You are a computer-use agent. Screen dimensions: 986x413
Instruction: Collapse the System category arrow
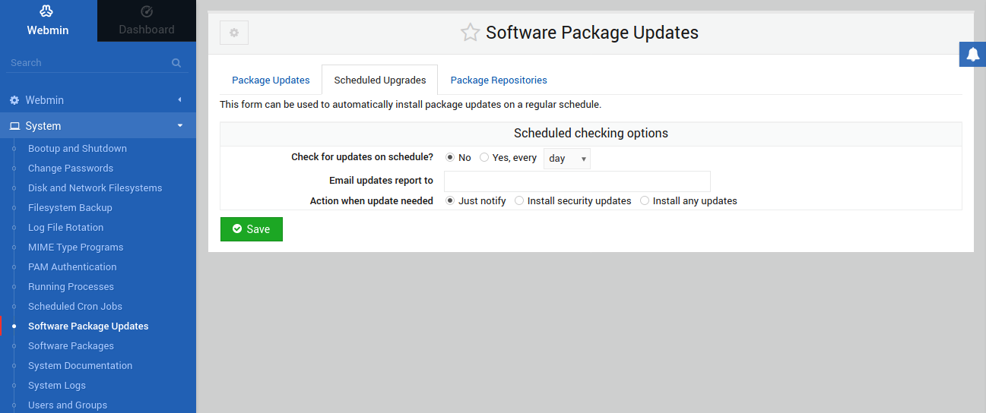point(180,126)
